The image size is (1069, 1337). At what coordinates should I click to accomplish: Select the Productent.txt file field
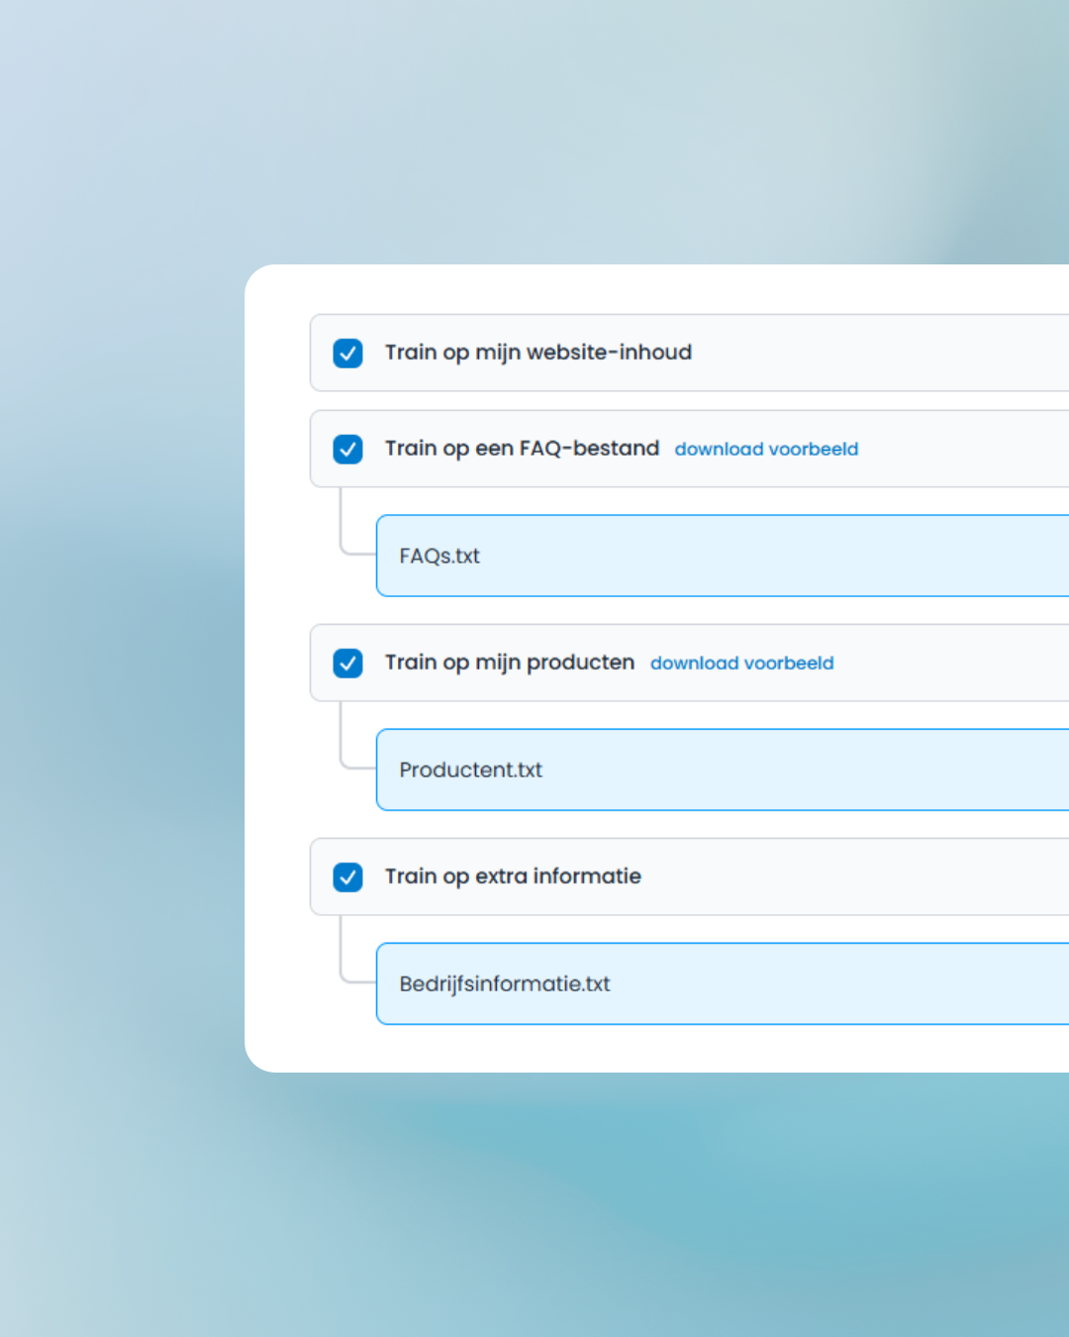click(723, 770)
